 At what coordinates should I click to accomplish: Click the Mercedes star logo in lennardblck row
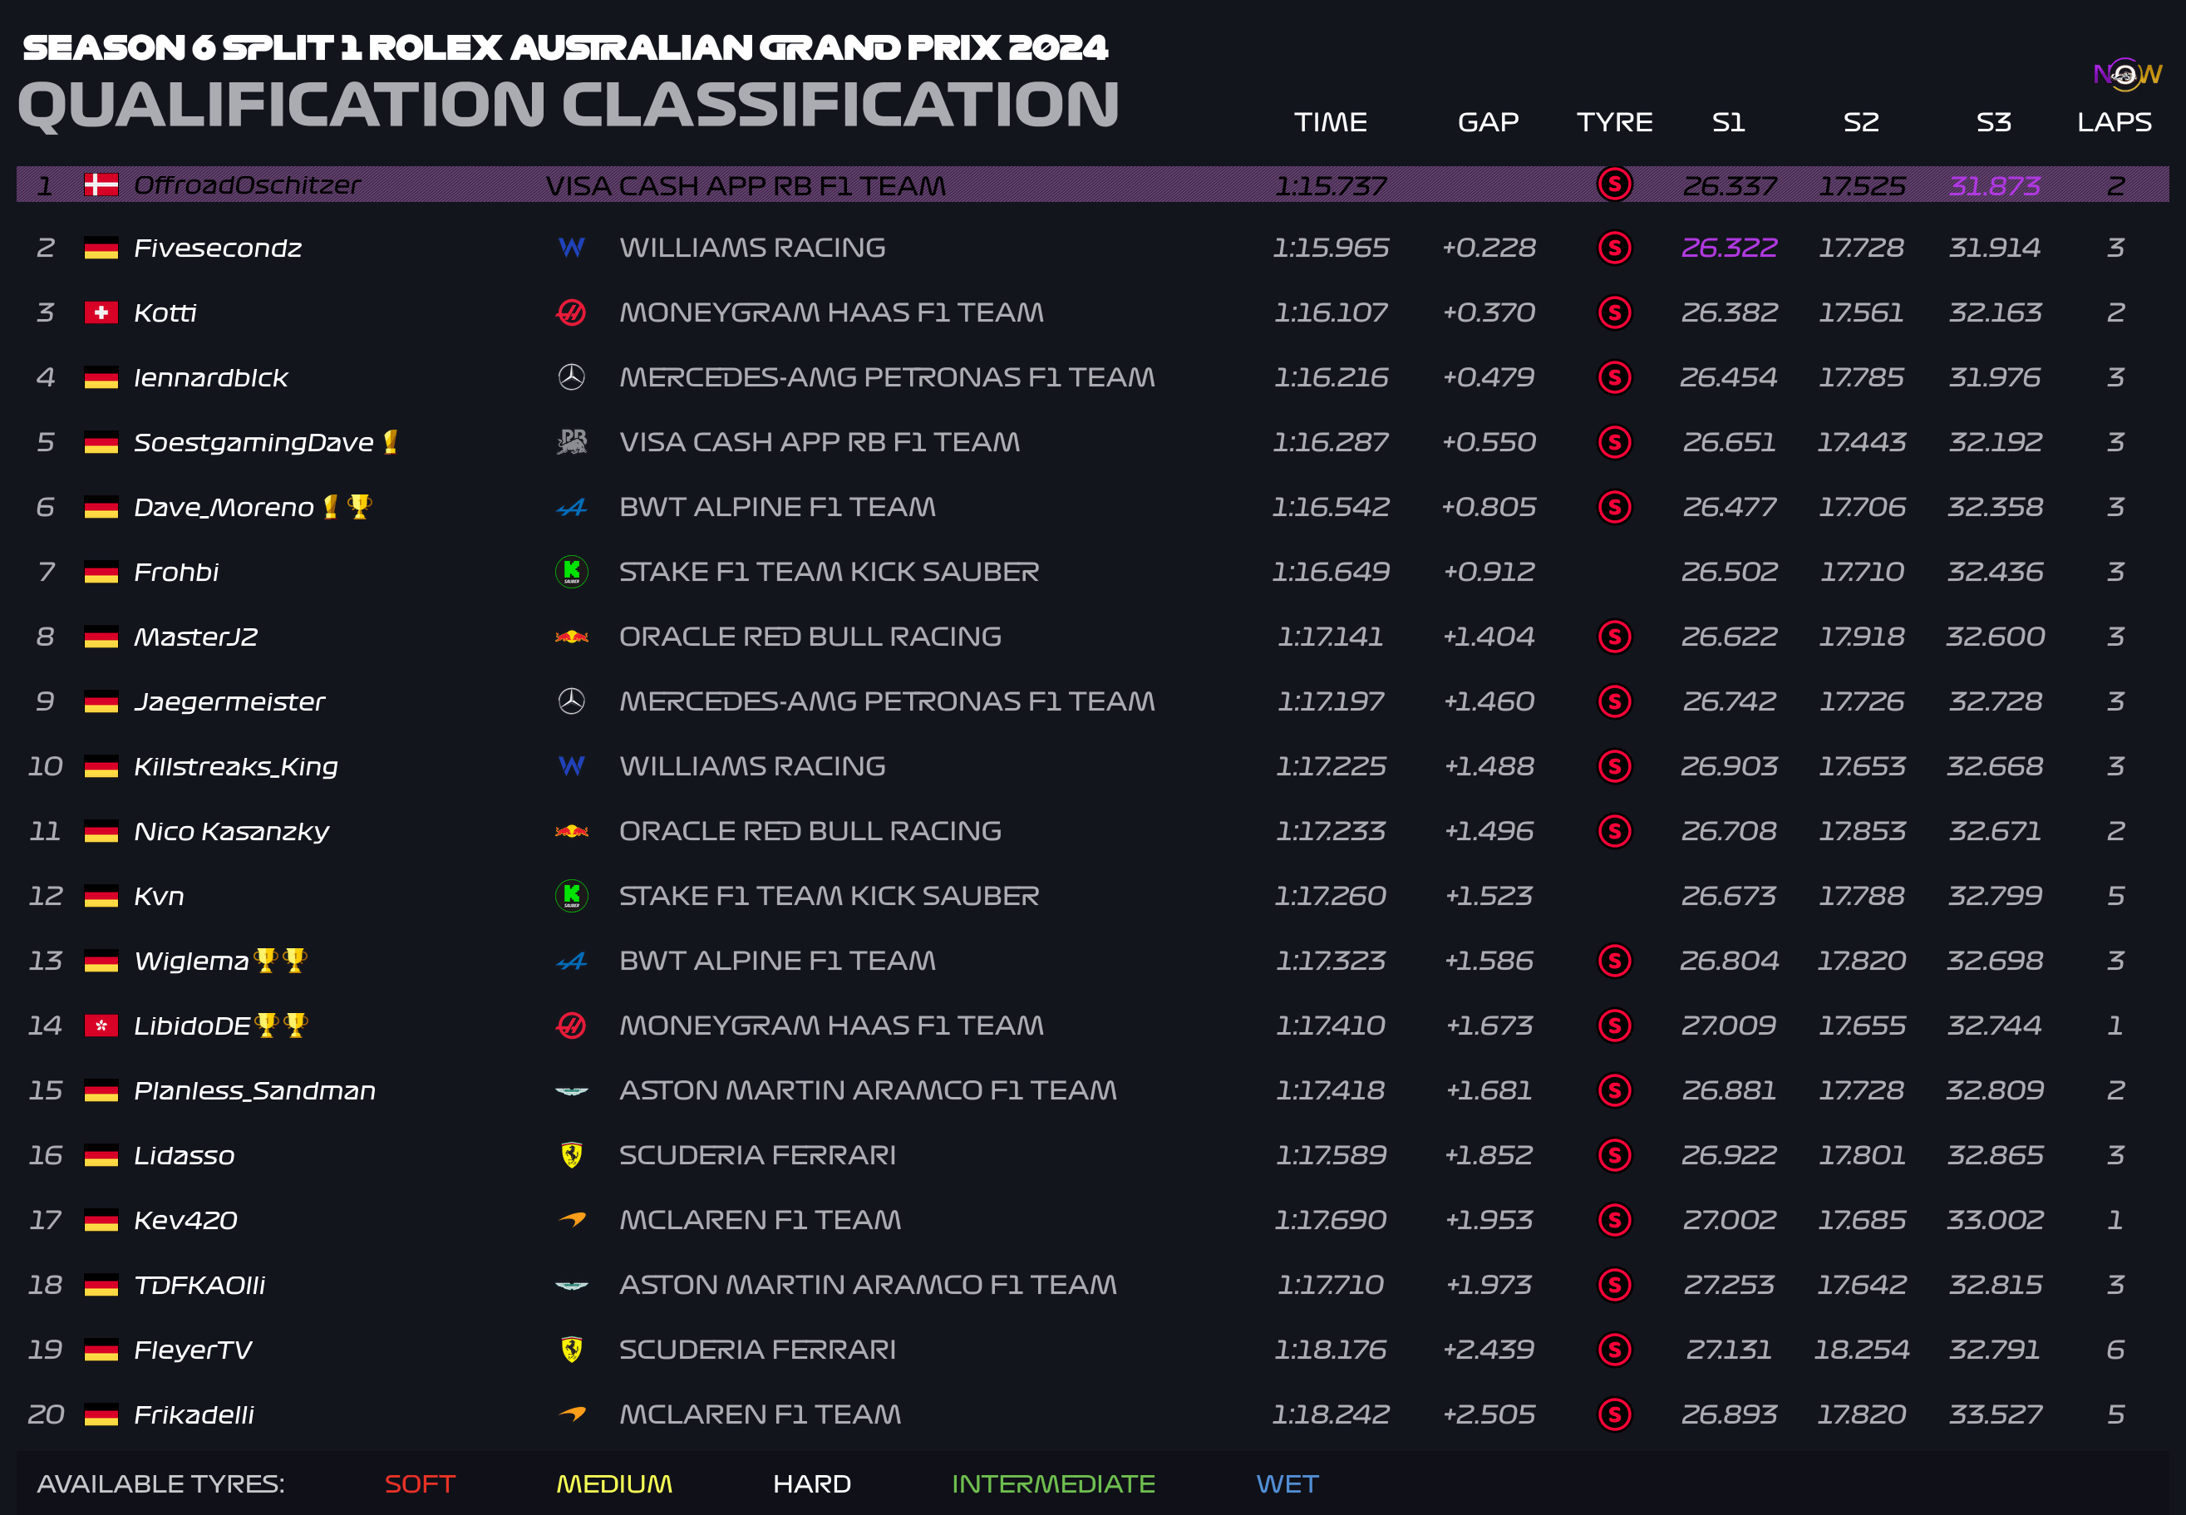tap(571, 378)
